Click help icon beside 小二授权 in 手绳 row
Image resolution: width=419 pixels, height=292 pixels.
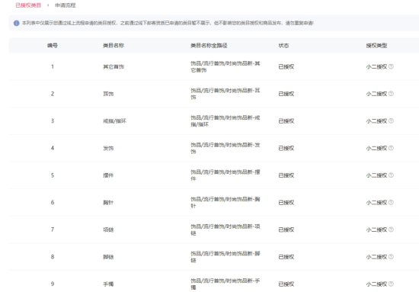click(x=391, y=284)
